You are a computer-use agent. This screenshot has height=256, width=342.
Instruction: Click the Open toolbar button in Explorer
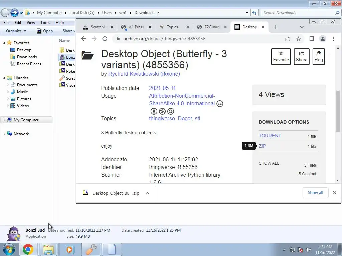click(x=45, y=31)
